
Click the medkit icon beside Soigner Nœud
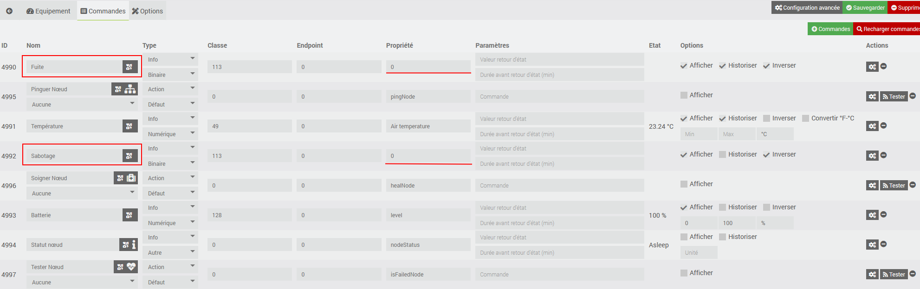coord(131,178)
